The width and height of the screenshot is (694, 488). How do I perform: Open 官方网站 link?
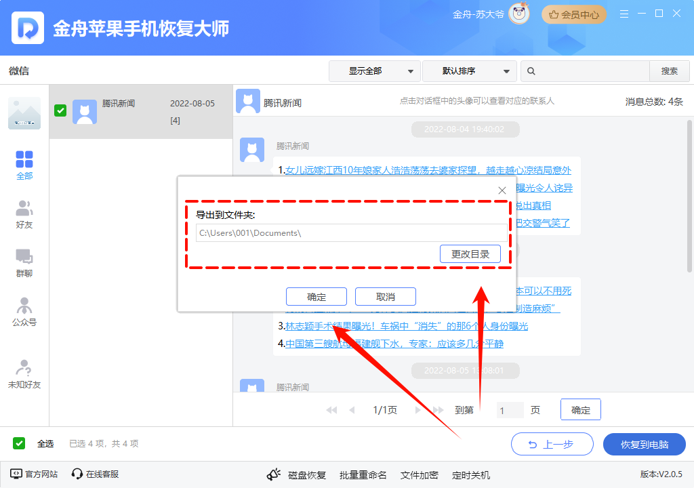(34, 474)
